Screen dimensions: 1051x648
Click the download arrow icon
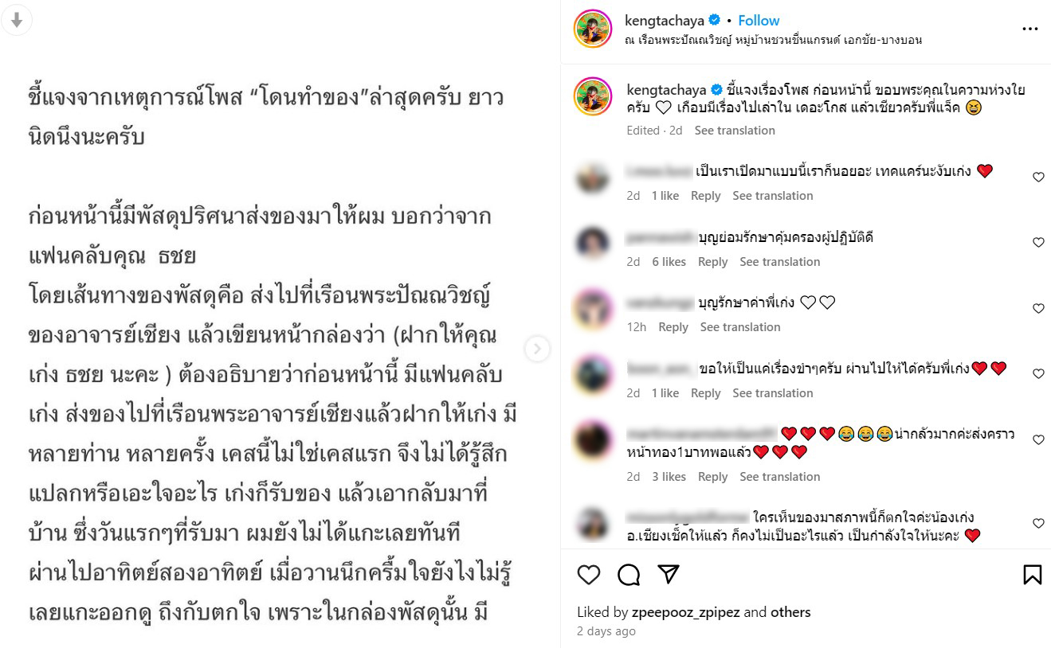click(16, 21)
